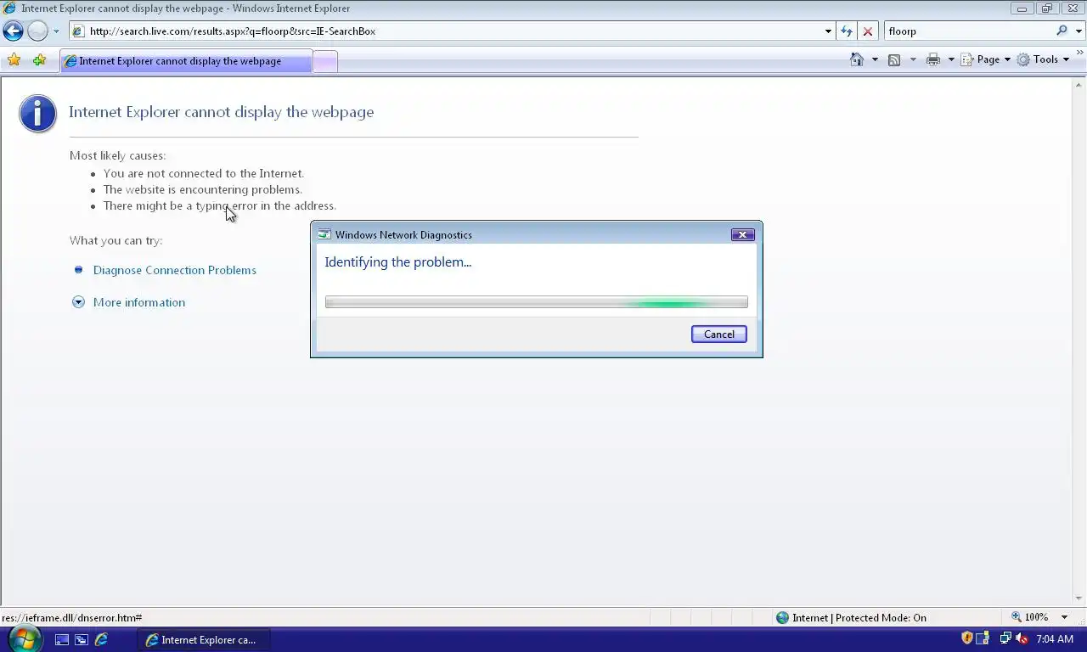The image size is (1087, 652).
Task: Click Diagnose Connection Problems link
Action: pyautogui.click(x=175, y=270)
